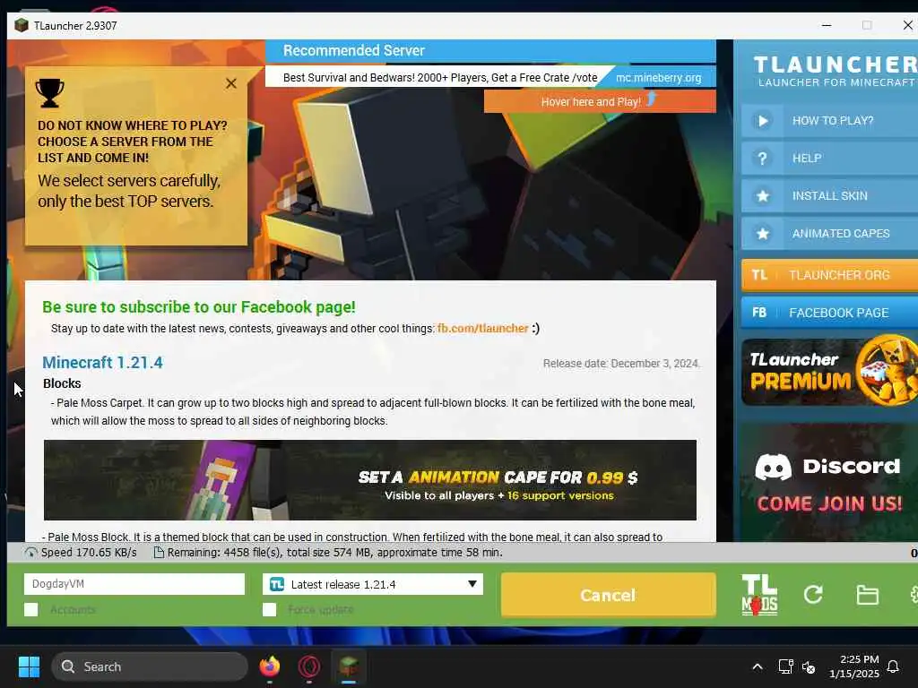Click the speed gauge status icon
The height and width of the screenshot is (688, 918).
point(31,553)
